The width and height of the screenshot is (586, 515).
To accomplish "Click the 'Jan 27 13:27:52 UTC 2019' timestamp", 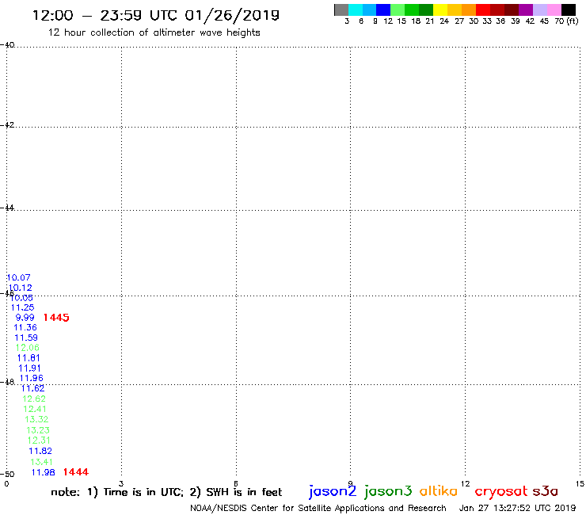I will 518,508.
